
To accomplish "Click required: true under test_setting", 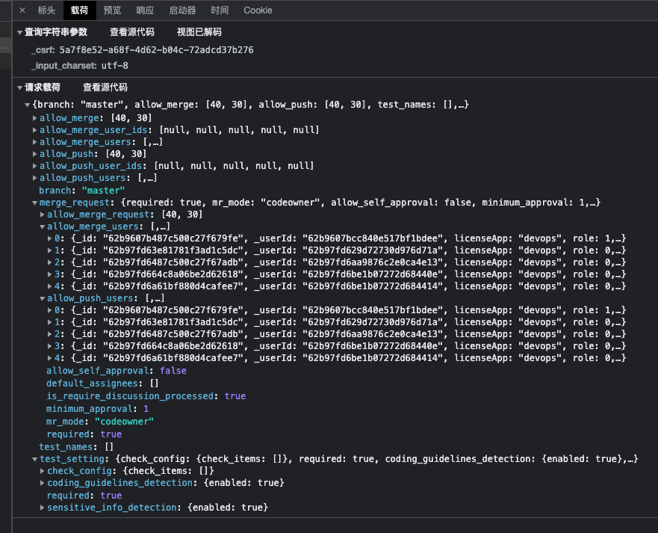I will [84, 496].
